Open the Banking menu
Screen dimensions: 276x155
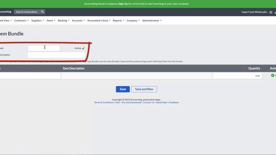(x=63, y=21)
